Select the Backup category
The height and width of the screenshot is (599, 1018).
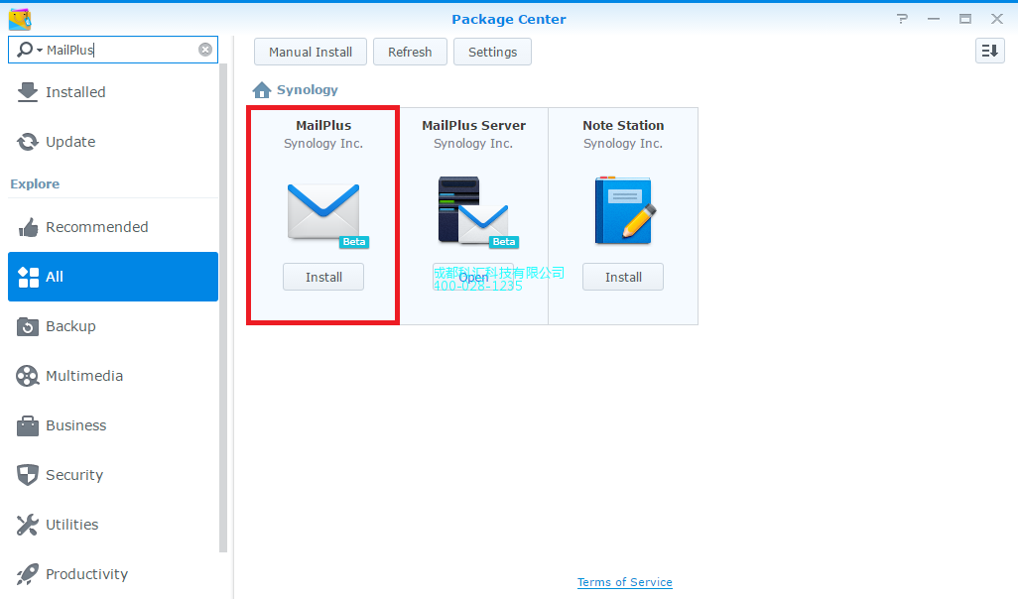pos(113,326)
